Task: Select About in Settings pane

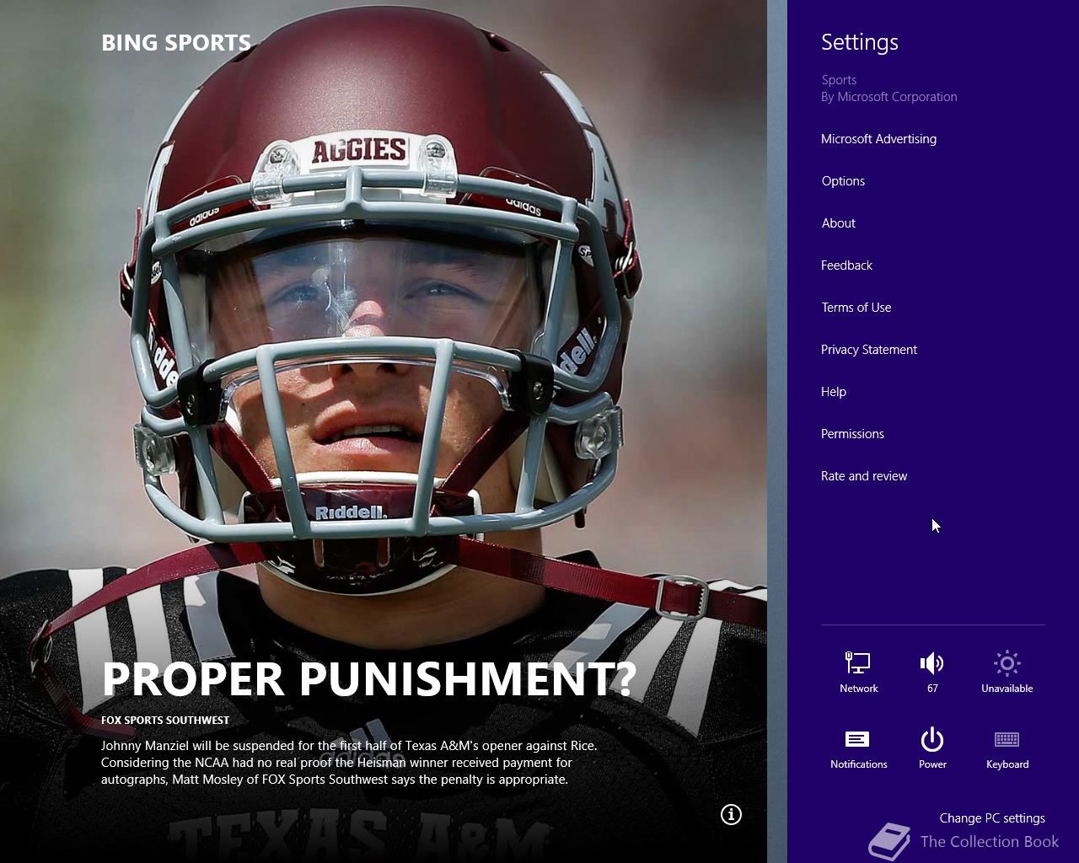Action: point(838,223)
